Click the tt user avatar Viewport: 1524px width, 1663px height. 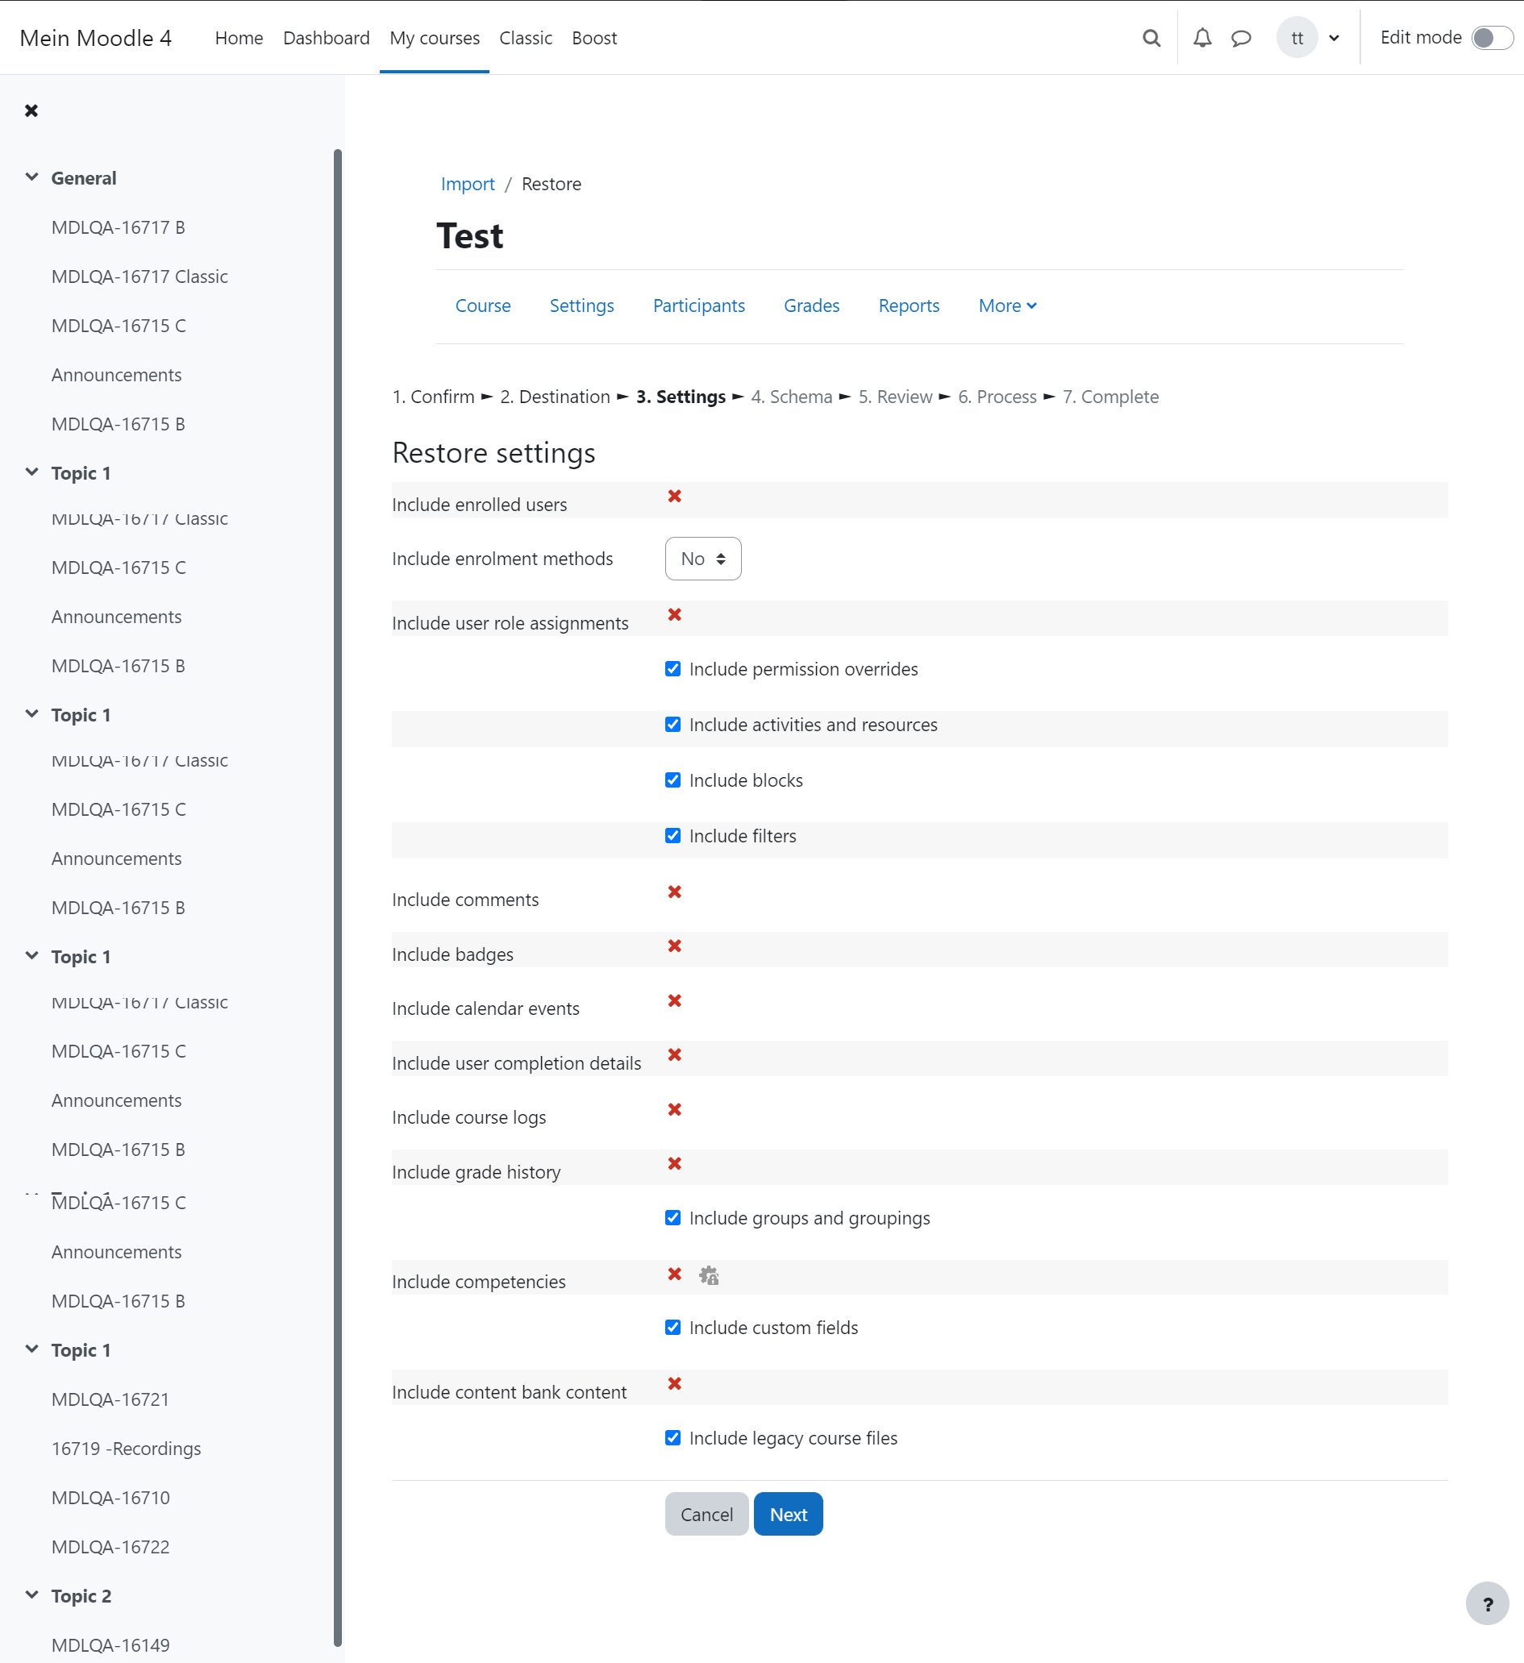1297,38
